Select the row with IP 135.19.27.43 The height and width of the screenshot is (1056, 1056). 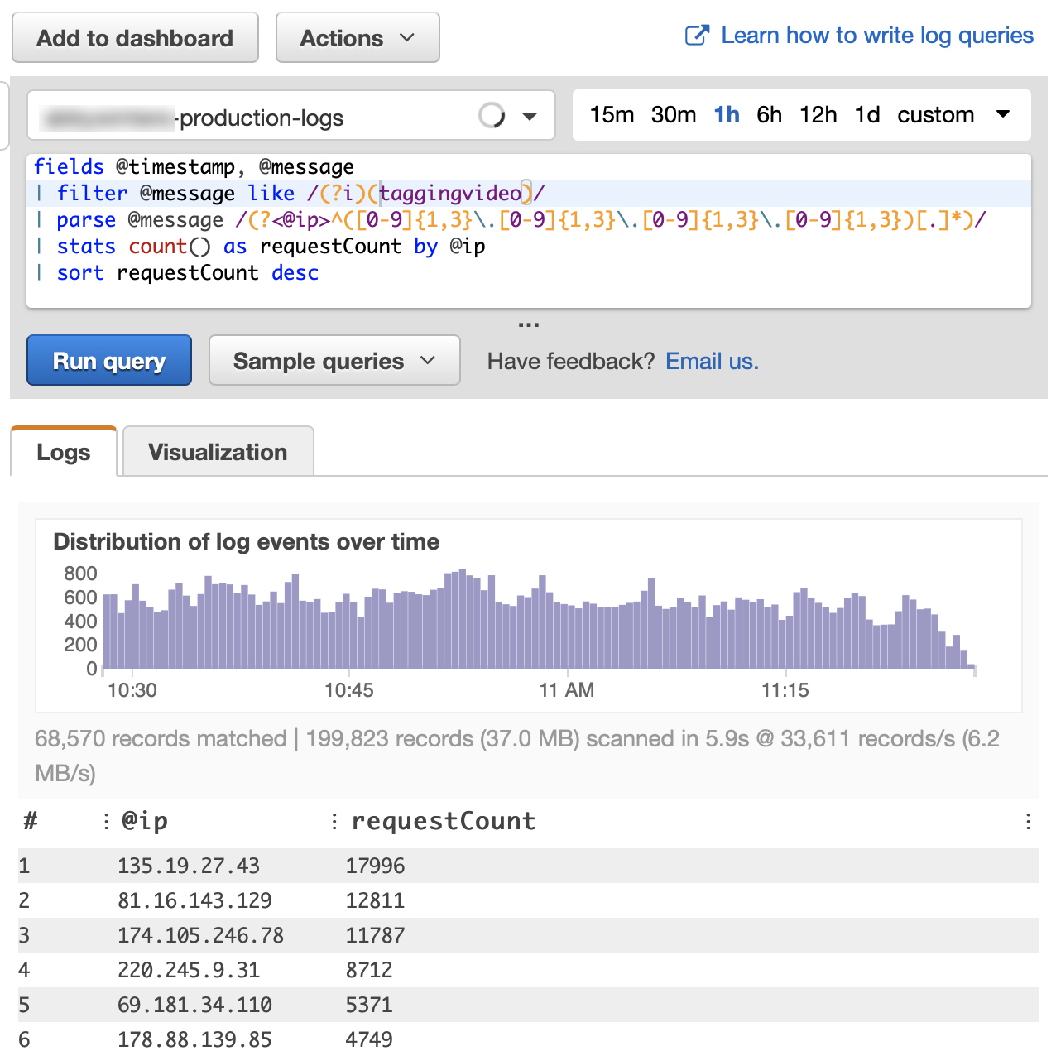(528, 866)
